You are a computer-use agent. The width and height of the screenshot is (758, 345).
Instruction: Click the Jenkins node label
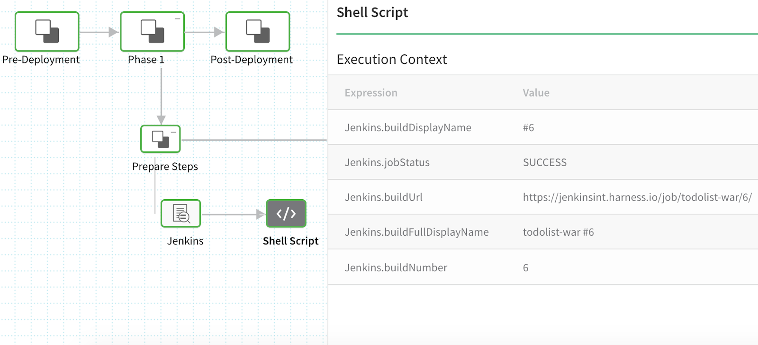(185, 241)
